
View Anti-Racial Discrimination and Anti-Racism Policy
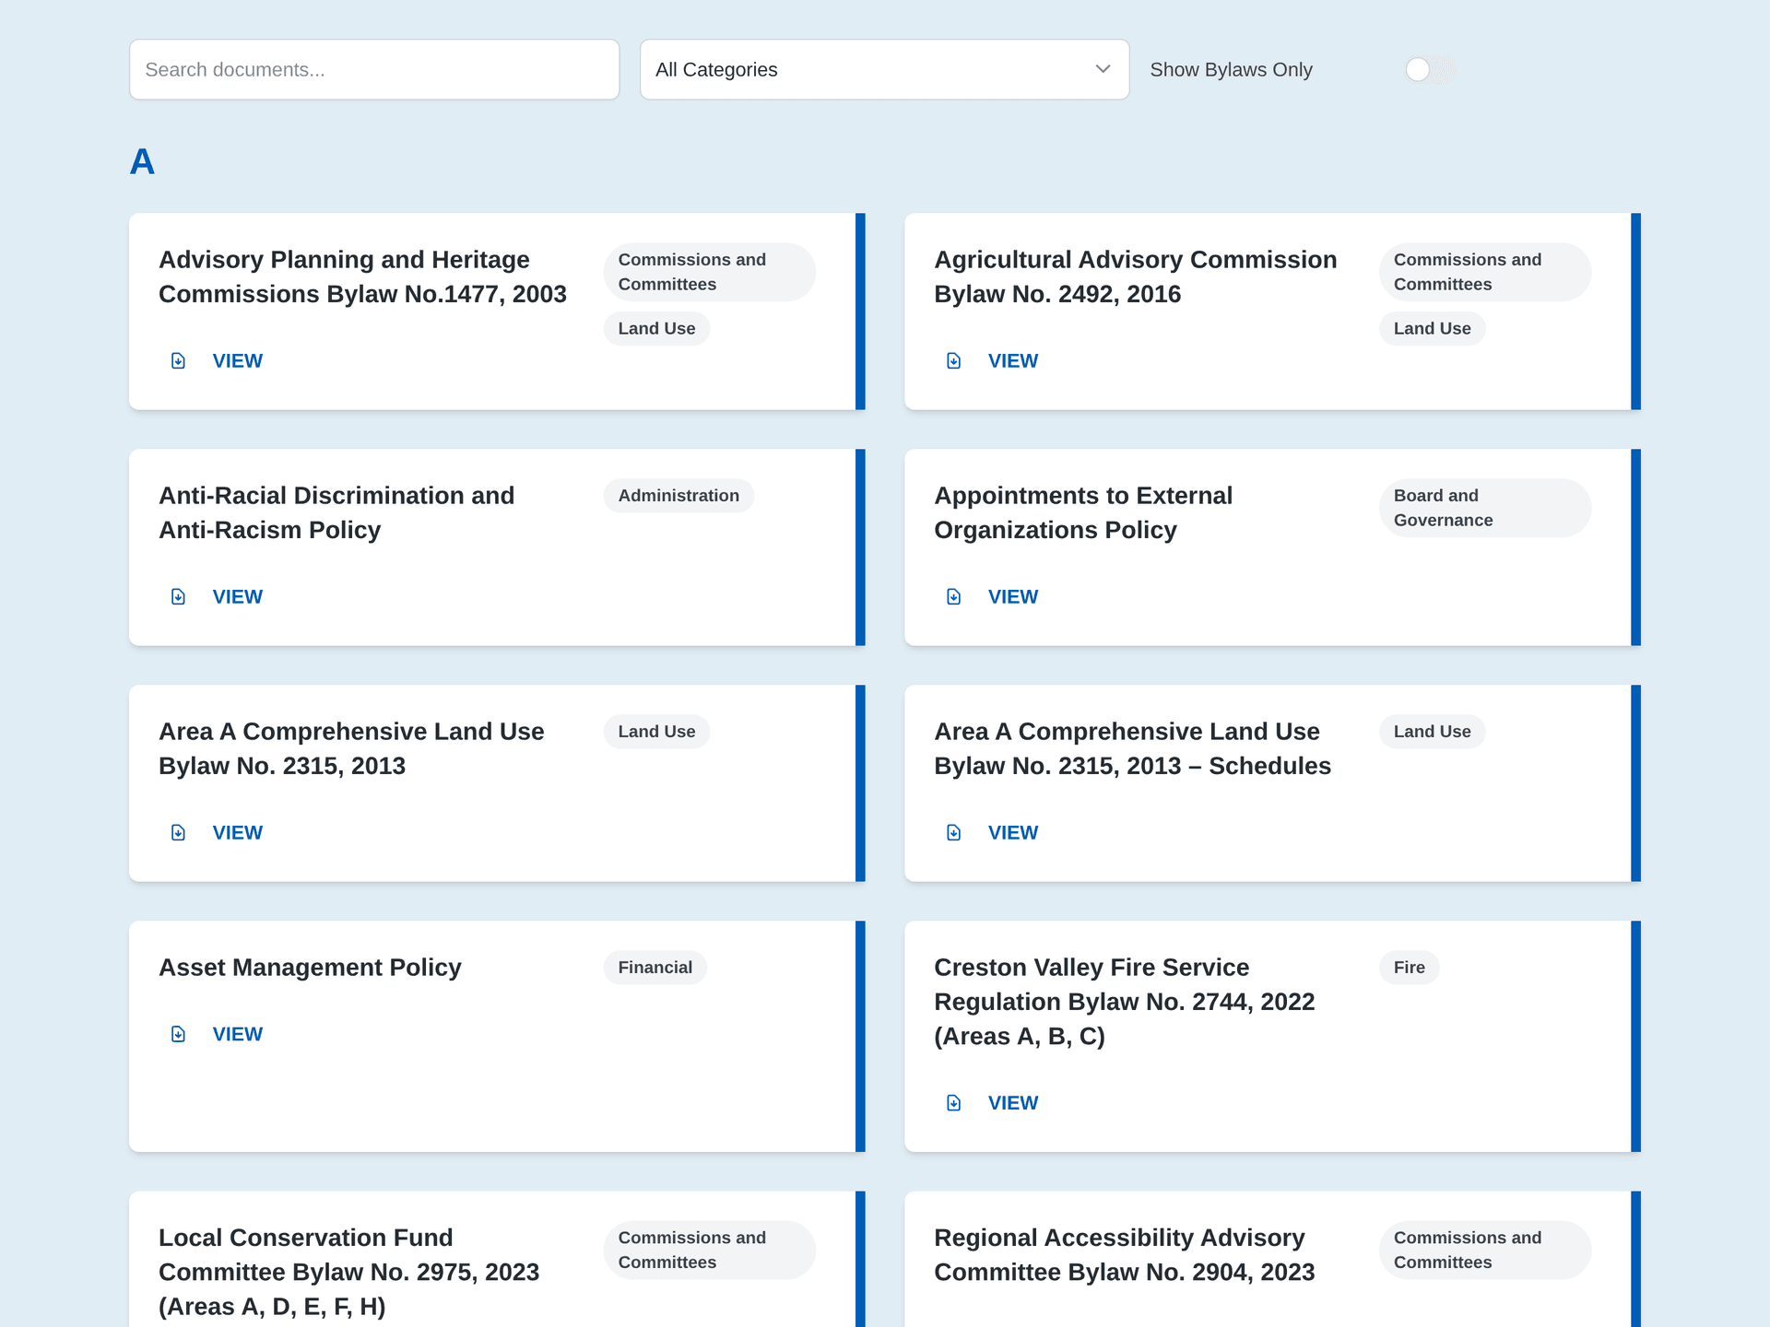(x=237, y=597)
